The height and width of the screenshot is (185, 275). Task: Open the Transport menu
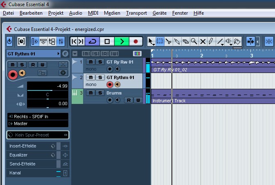point(136,13)
